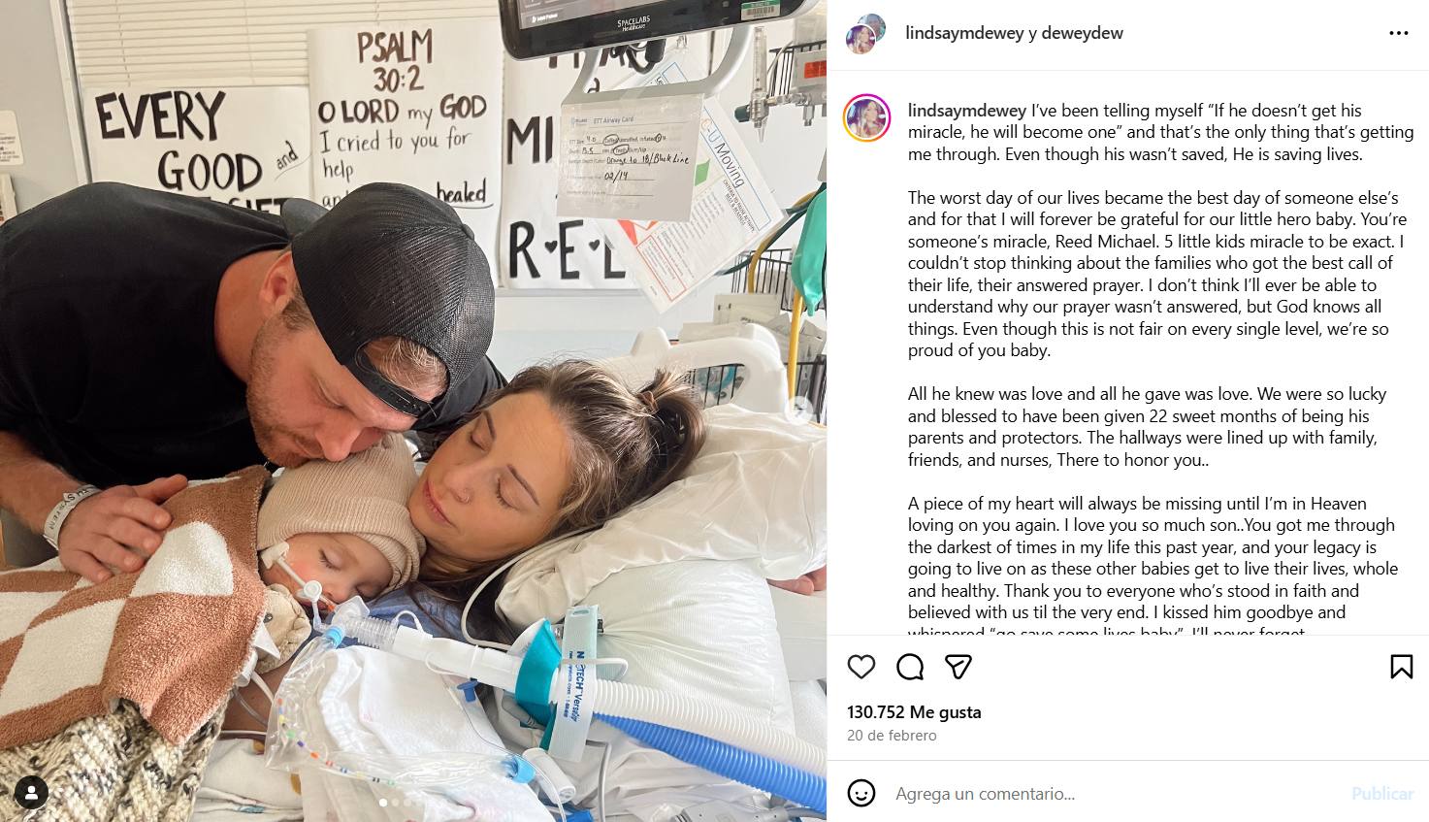The width and height of the screenshot is (1429, 822).
Task: Click the Publicar button
Action: point(1382,793)
